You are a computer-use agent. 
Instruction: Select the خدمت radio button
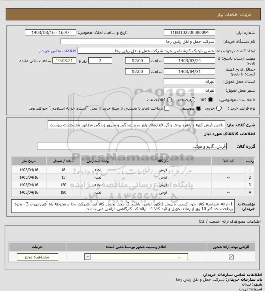click(193, 100)
